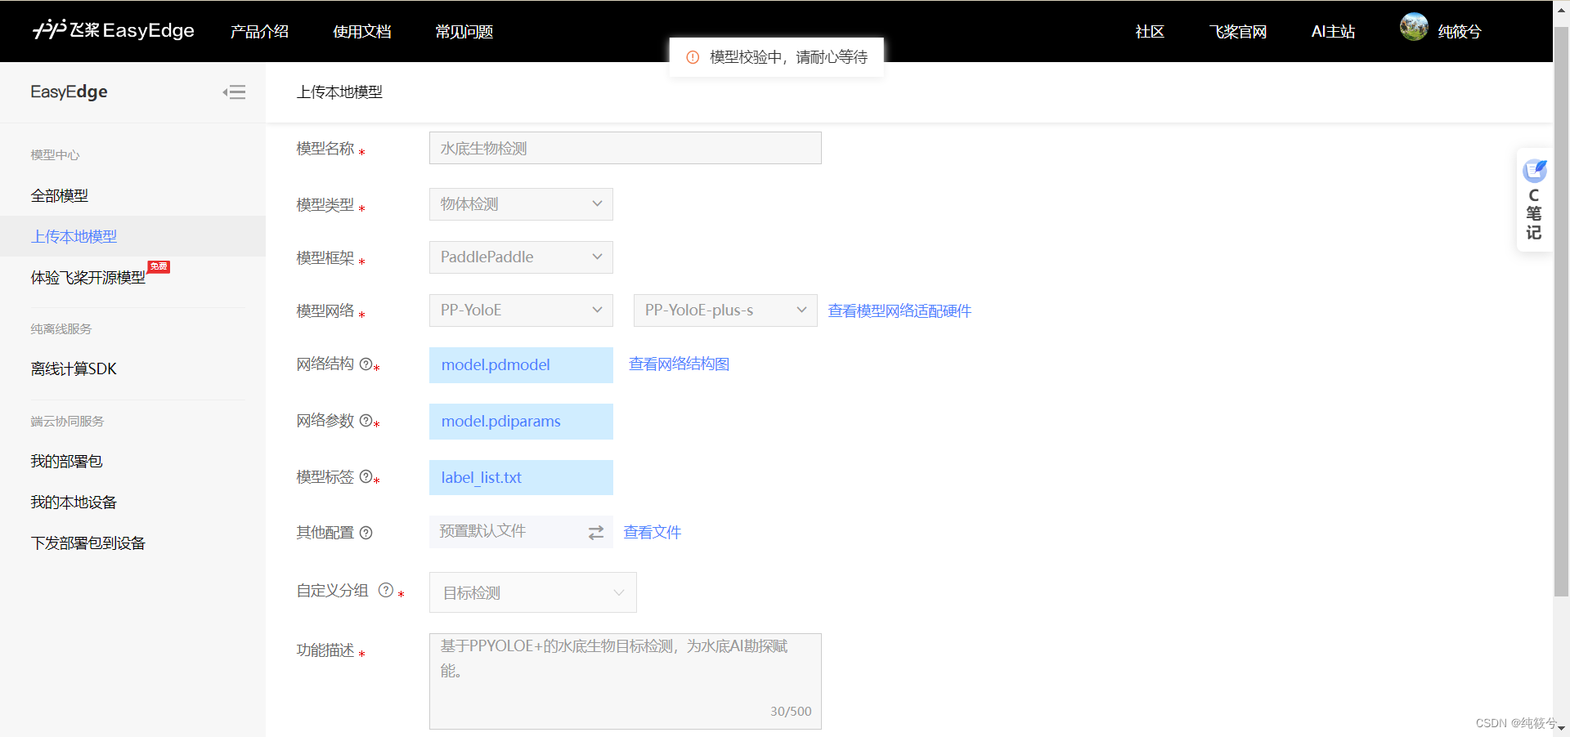This screenshot has width=1570, height=737.
Task: Click the 30/500 character counter
Action: point(791,711)
